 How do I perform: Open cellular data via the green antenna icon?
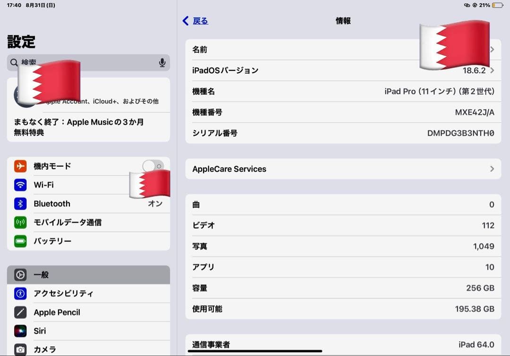pyautogui.click(x=20, y=223)
